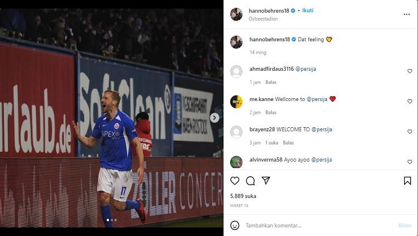Like ahmadfirdaus3116's comment

pyautogui.click(x=410, y=71)
